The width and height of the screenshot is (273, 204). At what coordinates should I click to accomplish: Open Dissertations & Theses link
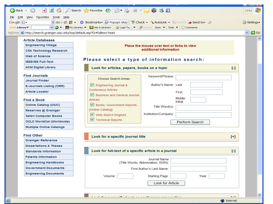coord(49,146)
